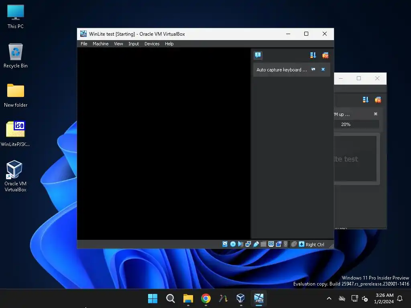The height and width of the screenshot is (308, 411).
Task: Open the Windows Start menu
Action: 153,298
